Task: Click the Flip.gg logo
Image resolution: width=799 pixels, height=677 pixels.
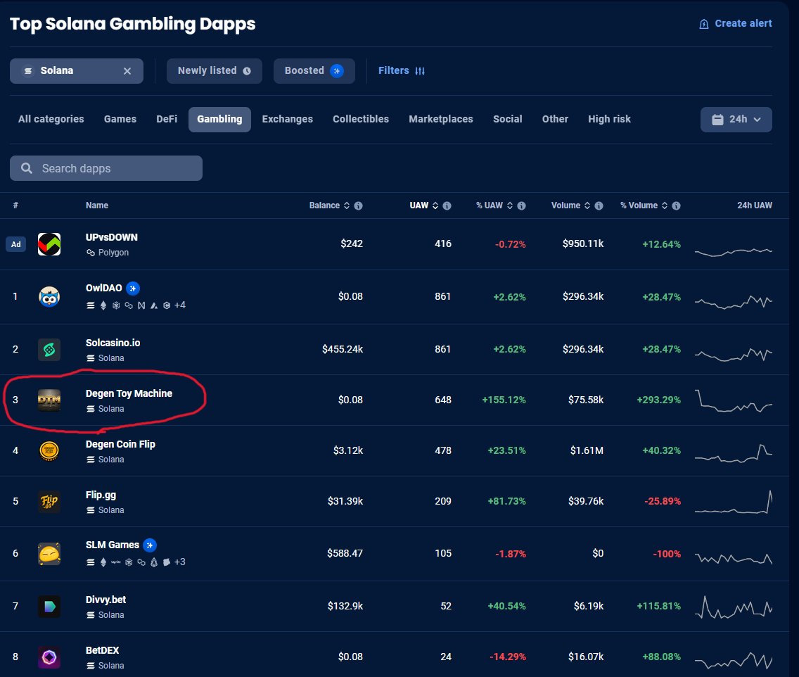Action: point(49,501)
